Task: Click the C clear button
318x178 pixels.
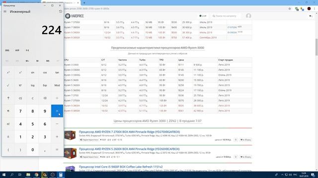Action: coord(33,98)
